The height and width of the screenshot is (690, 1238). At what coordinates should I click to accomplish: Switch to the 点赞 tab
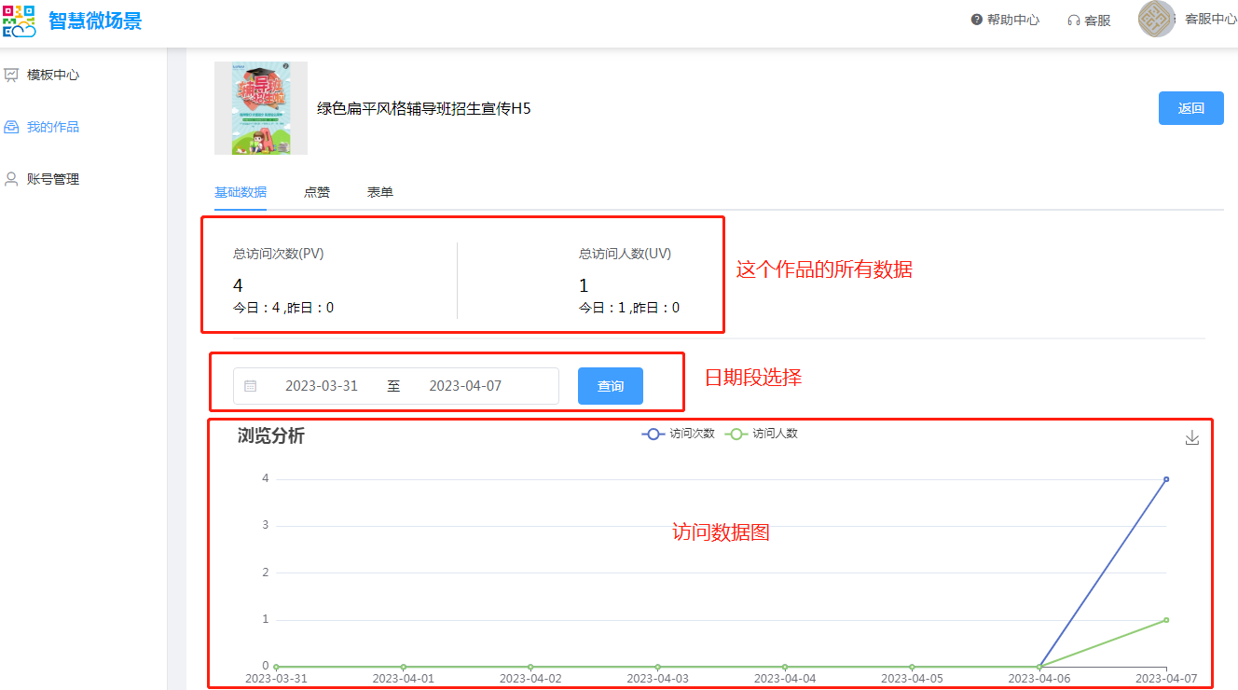317,192
